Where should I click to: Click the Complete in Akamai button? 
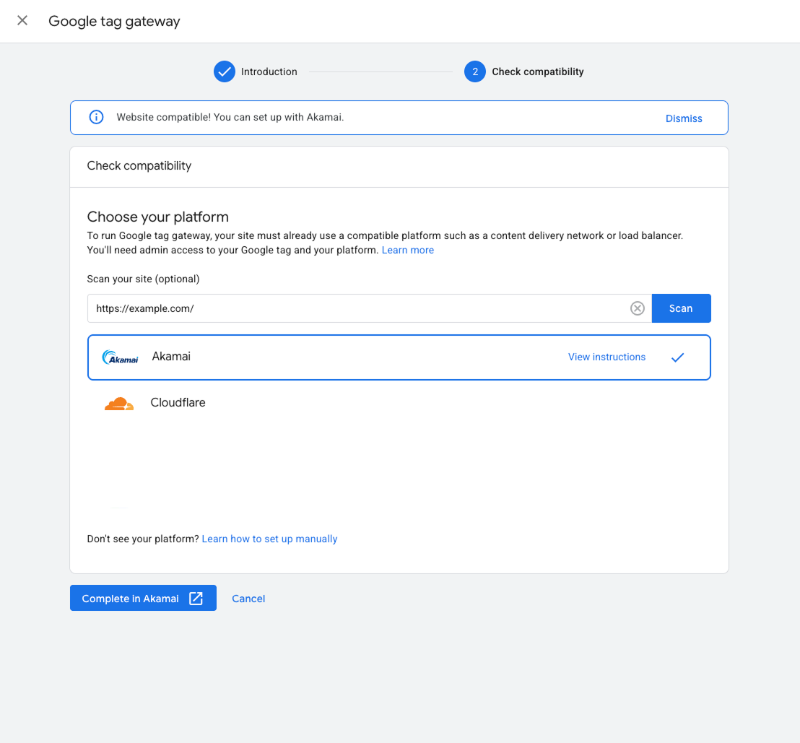point(131,599)
